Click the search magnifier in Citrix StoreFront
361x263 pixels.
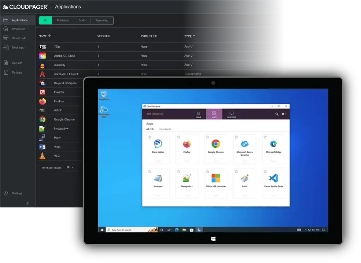[x=277, y=114]
